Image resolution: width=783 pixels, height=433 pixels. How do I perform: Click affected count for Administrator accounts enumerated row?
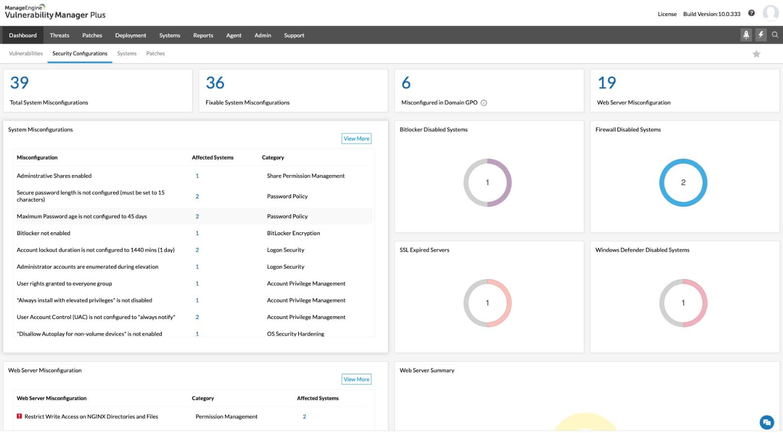(x=197, y=267)
